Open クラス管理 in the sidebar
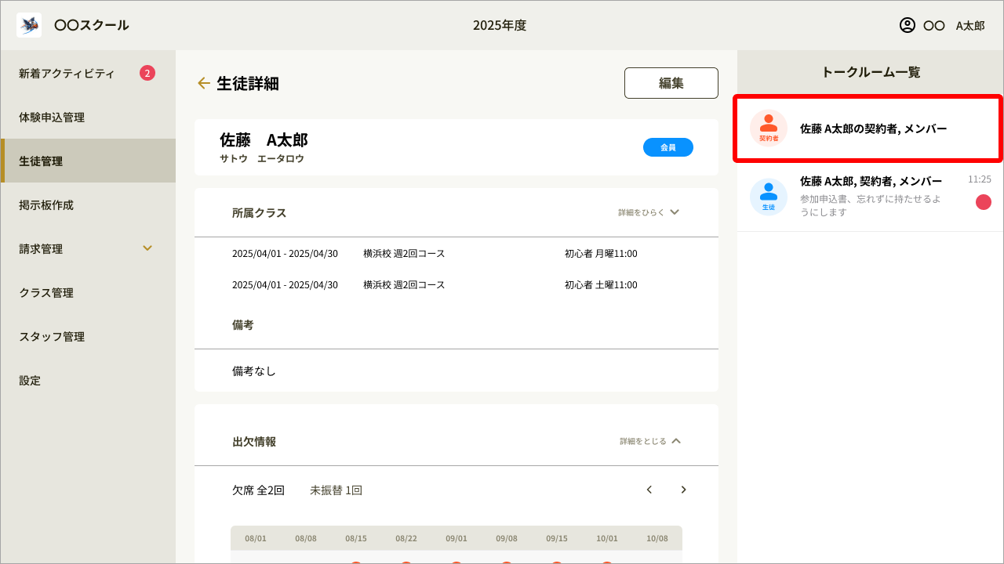Screen dimensions: 1004x564 46,293
